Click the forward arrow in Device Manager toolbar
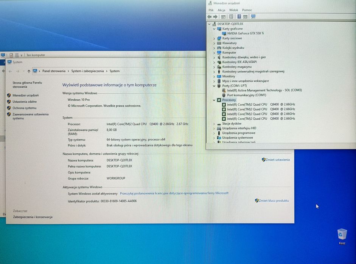This screenshot has height=264, width=356. click(x=215, y=17)
